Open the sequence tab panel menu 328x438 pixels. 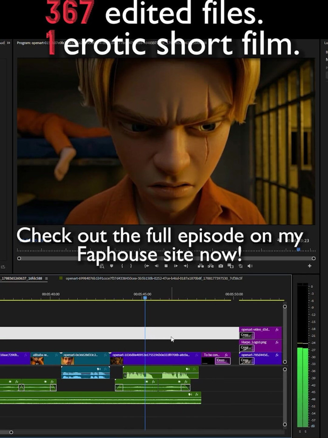[x=47, y=278]
